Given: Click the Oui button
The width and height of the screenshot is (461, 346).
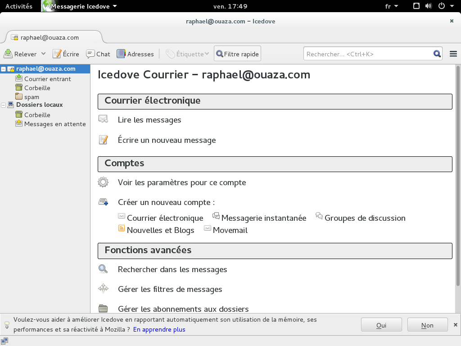Looking at the screenshot, I should tap(381, 325).
